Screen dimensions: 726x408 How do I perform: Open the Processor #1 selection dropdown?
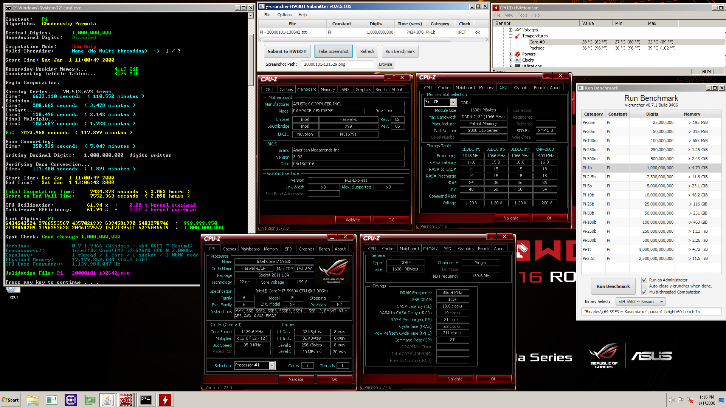tap(272, 365)
